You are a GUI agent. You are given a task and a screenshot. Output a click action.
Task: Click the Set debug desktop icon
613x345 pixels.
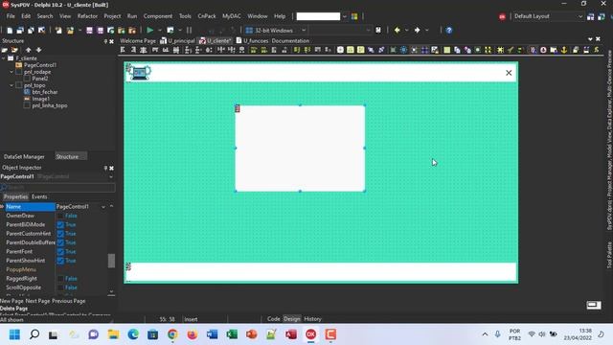602,16
